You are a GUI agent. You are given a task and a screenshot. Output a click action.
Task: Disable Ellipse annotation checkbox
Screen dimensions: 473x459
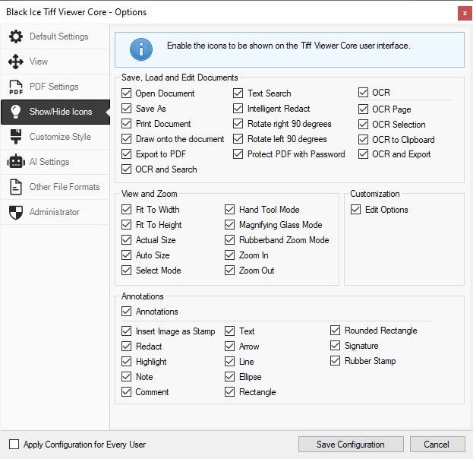point(229,377)
